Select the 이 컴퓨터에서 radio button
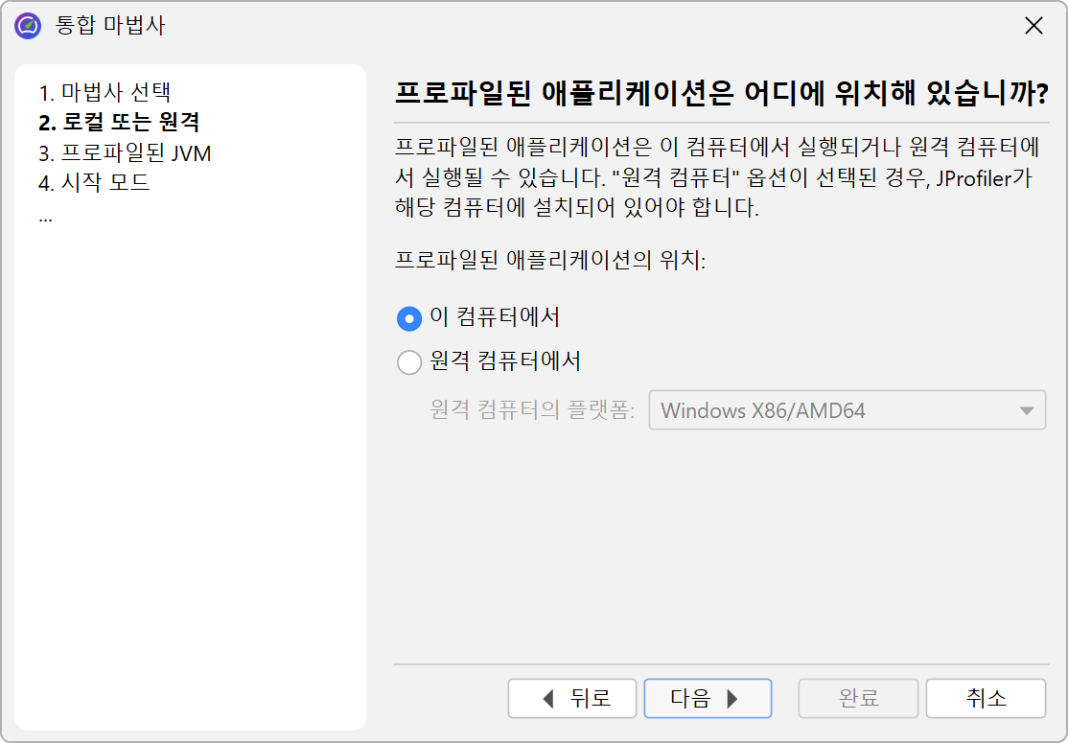The width and height of the screenshot is (1068, 743). pyautogui.click(x=409, y=318)
